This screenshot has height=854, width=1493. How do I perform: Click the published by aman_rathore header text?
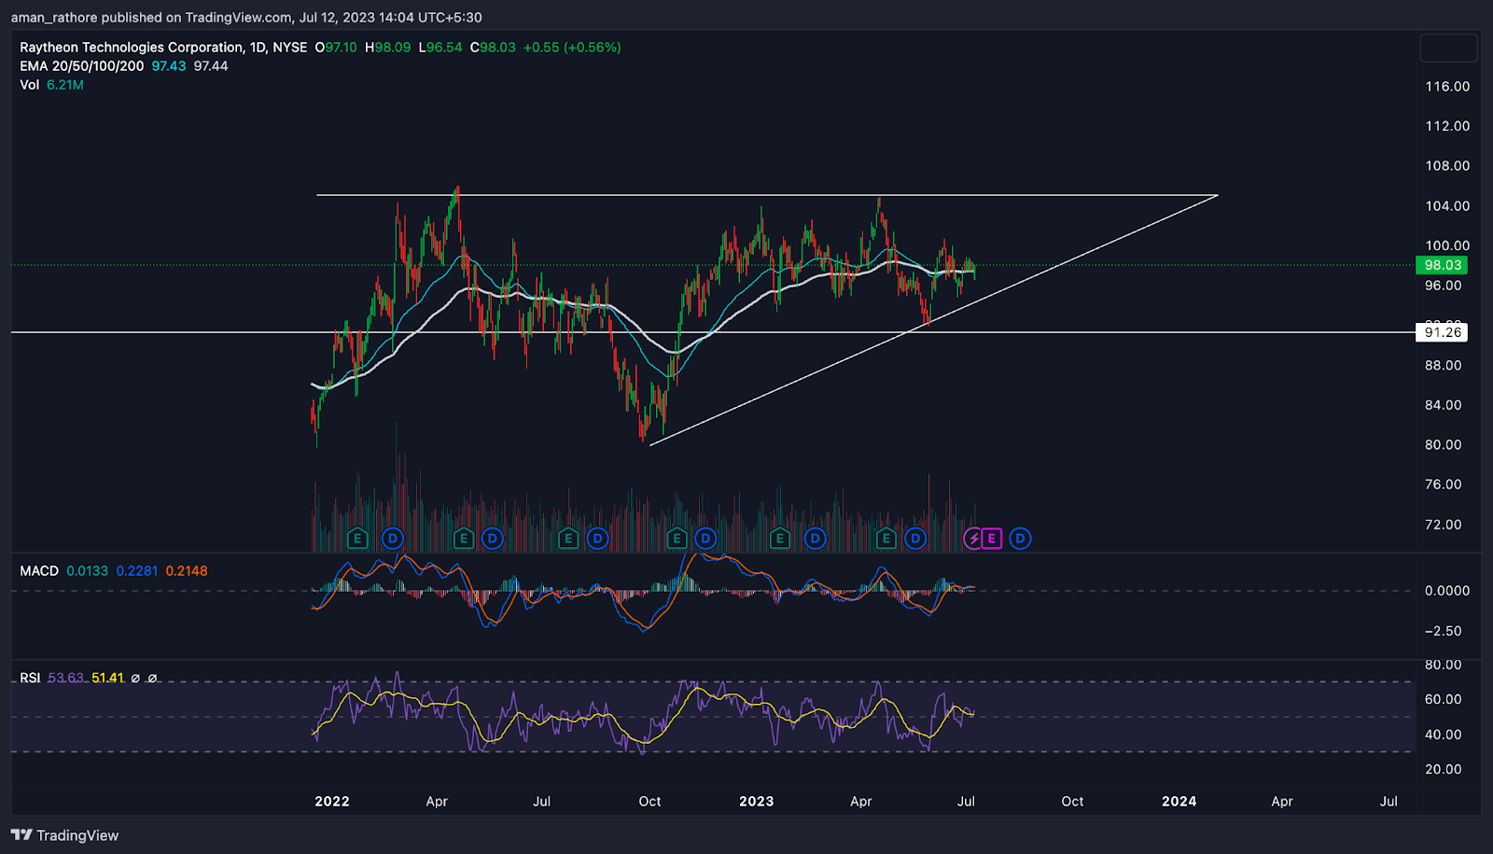246,17
